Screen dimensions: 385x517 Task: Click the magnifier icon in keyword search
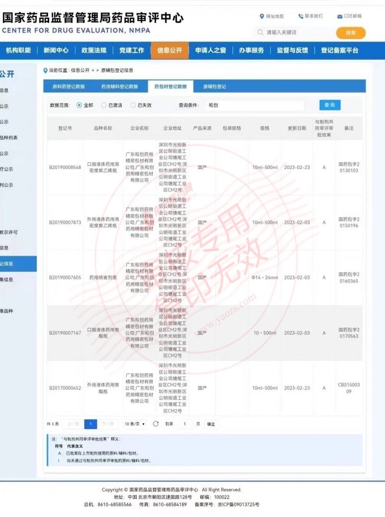[x=260, y=33]
